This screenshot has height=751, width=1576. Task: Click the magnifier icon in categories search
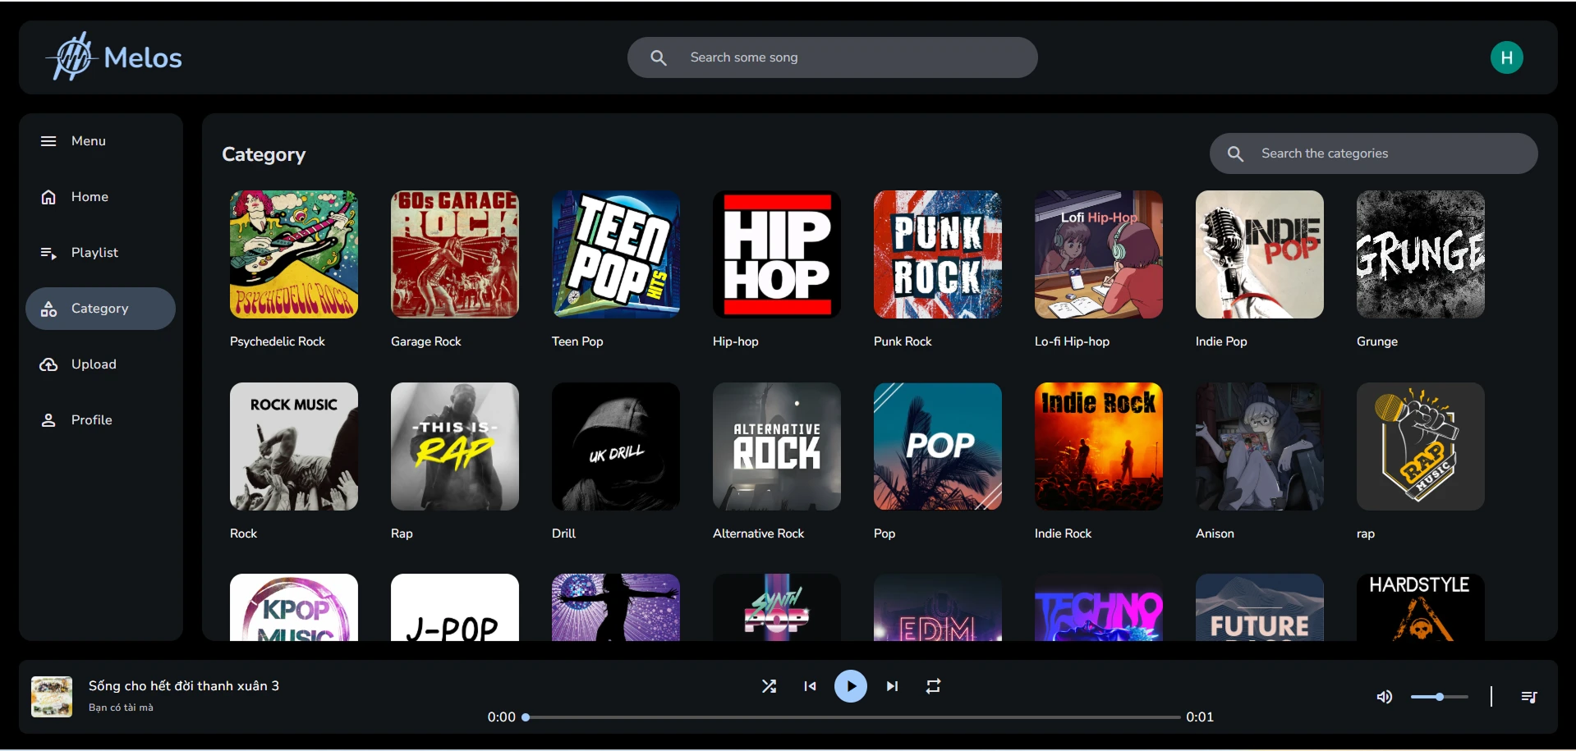1235,153
